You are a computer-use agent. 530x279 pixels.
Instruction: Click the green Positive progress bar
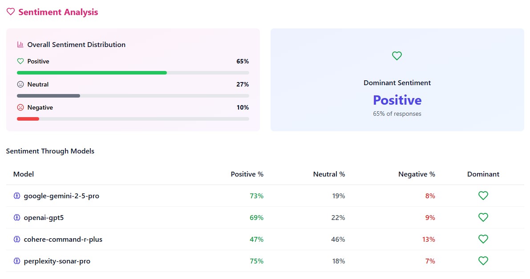(x=92, y=73)
